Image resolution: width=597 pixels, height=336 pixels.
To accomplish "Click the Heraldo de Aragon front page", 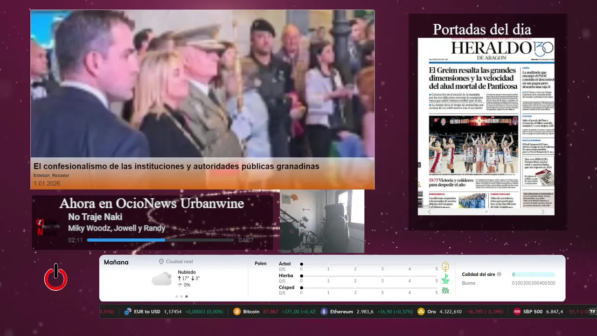I will pyautogui.click(x=486, y=126).
